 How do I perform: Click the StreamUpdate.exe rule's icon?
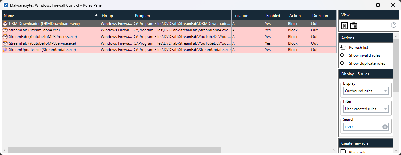(x=5, y=50)
